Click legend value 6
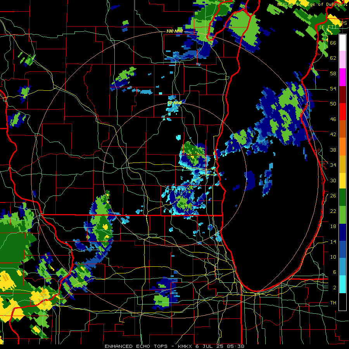This screenshot has height=349, width=349. click(x=335, y=272)
